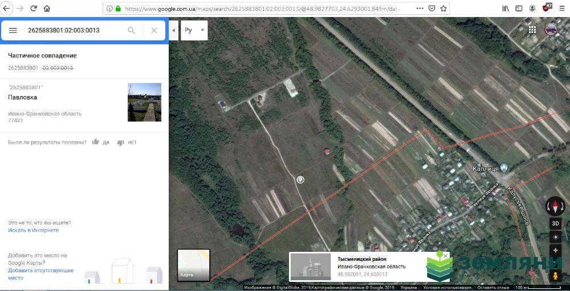Screen dimensions: 570x291
Task: Mark results unhelpful with thumbs down НЕТ
Action: (127, 142)
